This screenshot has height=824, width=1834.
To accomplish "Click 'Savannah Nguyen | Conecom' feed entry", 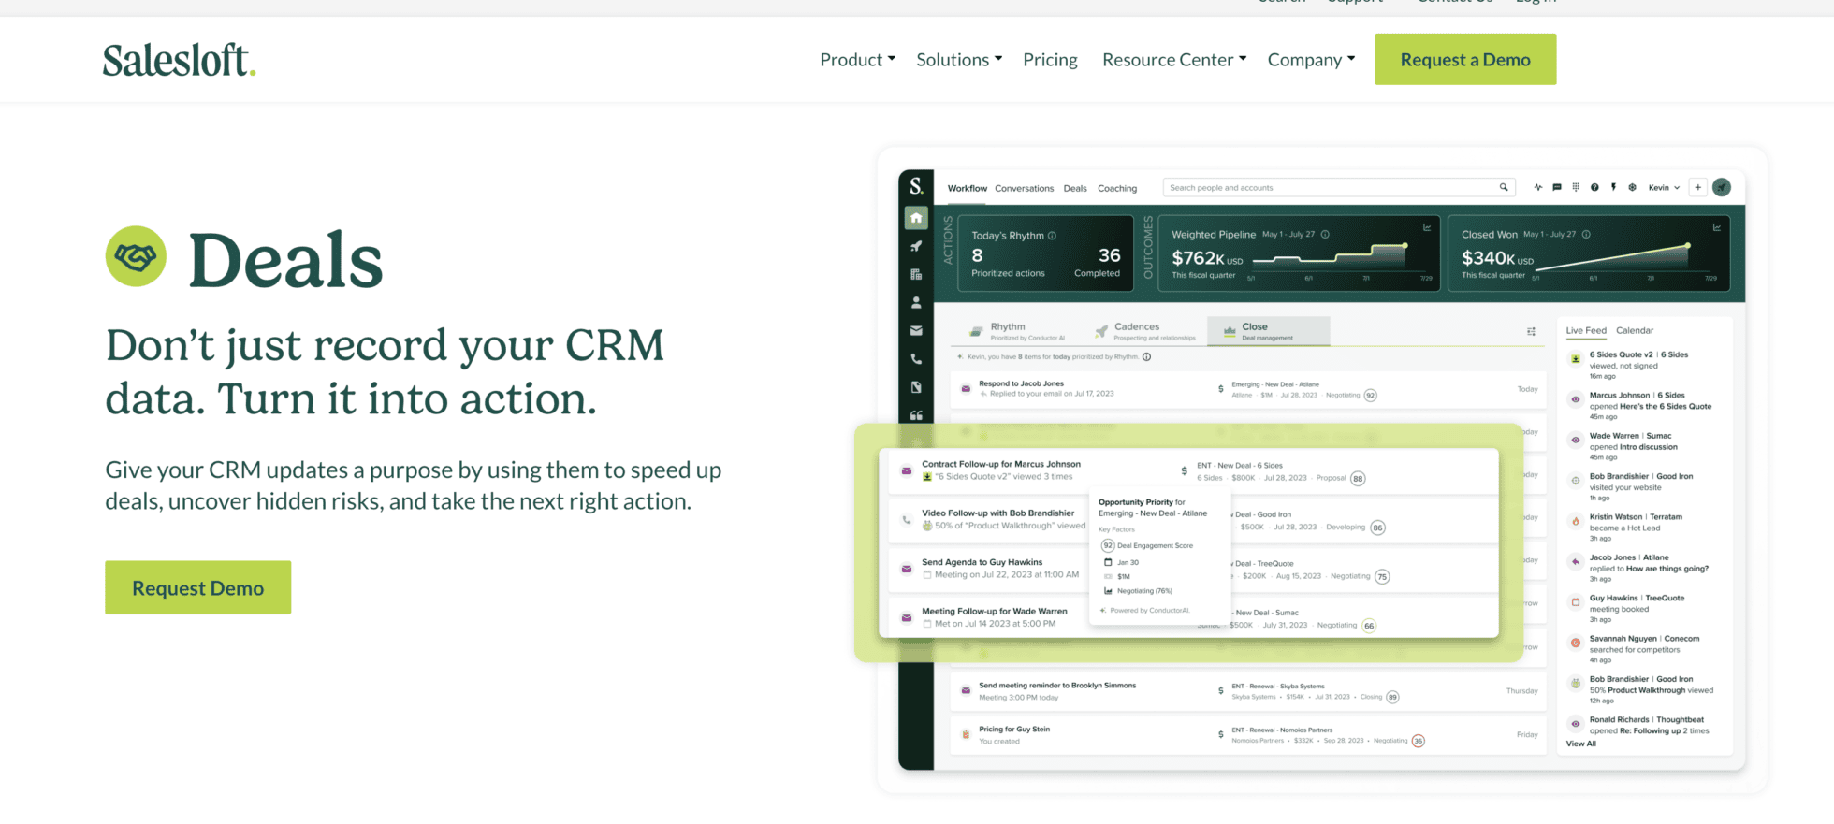I will click(x=1645, y=649).
